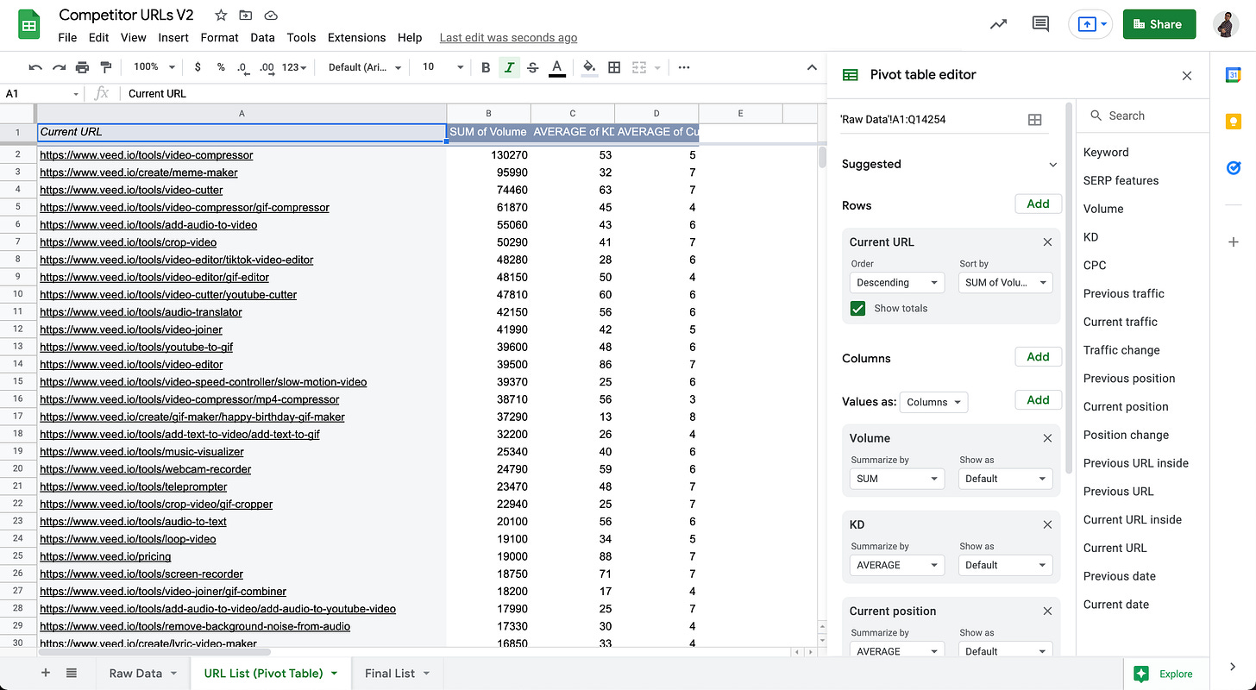This screenshot has height=690, width=1256.
Task: Toggle the Show totals checkbox
Action: click(x=857, y=308)
